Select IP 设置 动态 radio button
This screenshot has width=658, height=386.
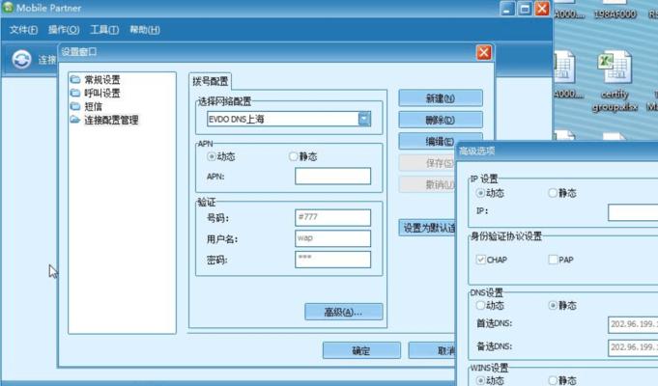click(x=480, y=193)
